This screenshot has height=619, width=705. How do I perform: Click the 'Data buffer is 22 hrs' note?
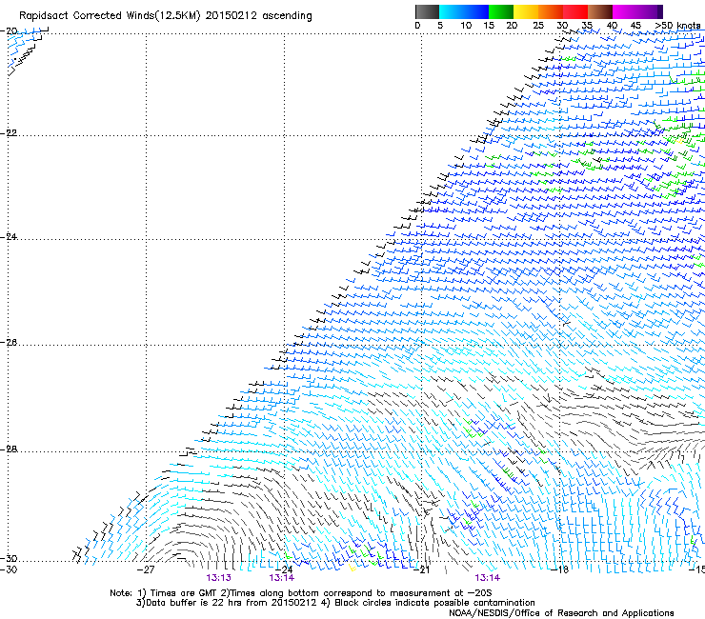click(195, 603)
